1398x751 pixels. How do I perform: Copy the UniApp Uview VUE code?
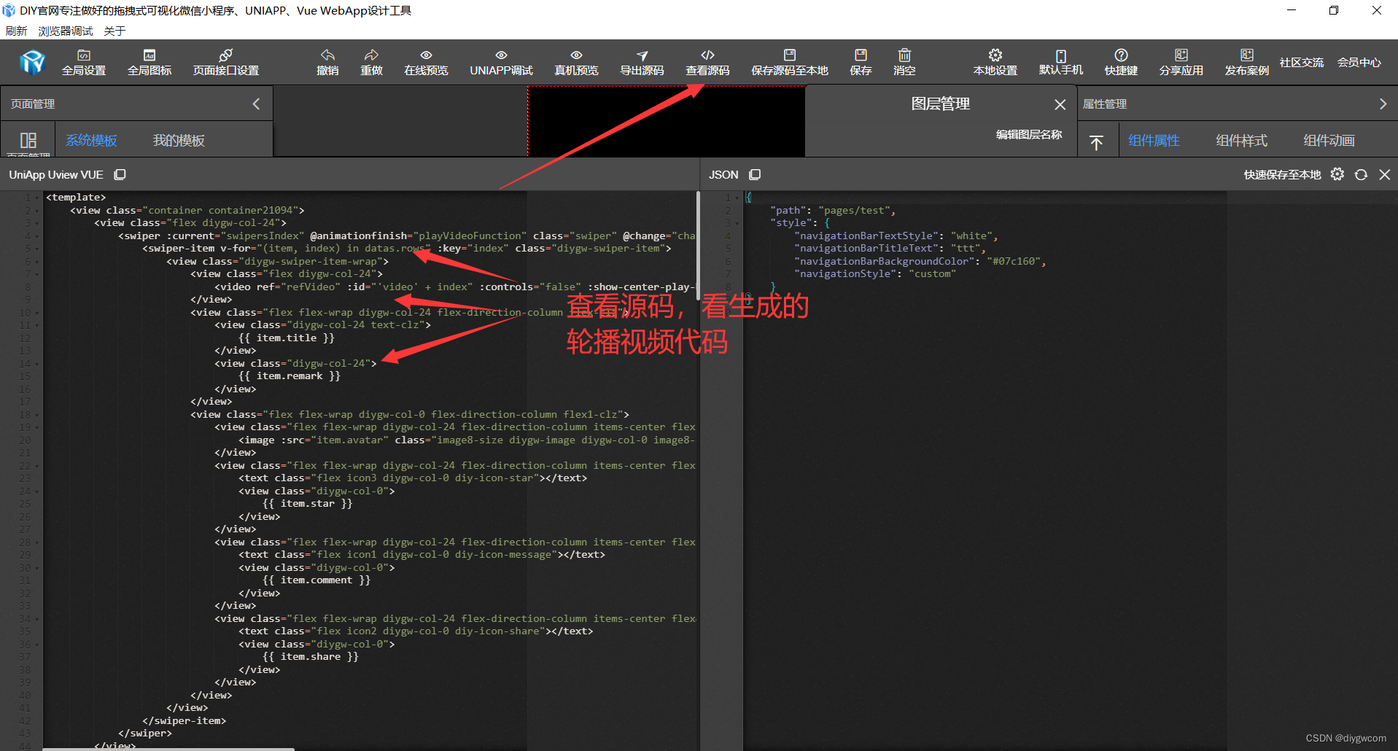pyautogui.click(x=120, y=174)
